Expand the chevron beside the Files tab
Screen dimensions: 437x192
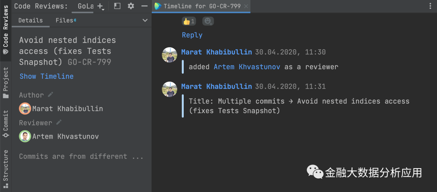[x=145, y=21]
